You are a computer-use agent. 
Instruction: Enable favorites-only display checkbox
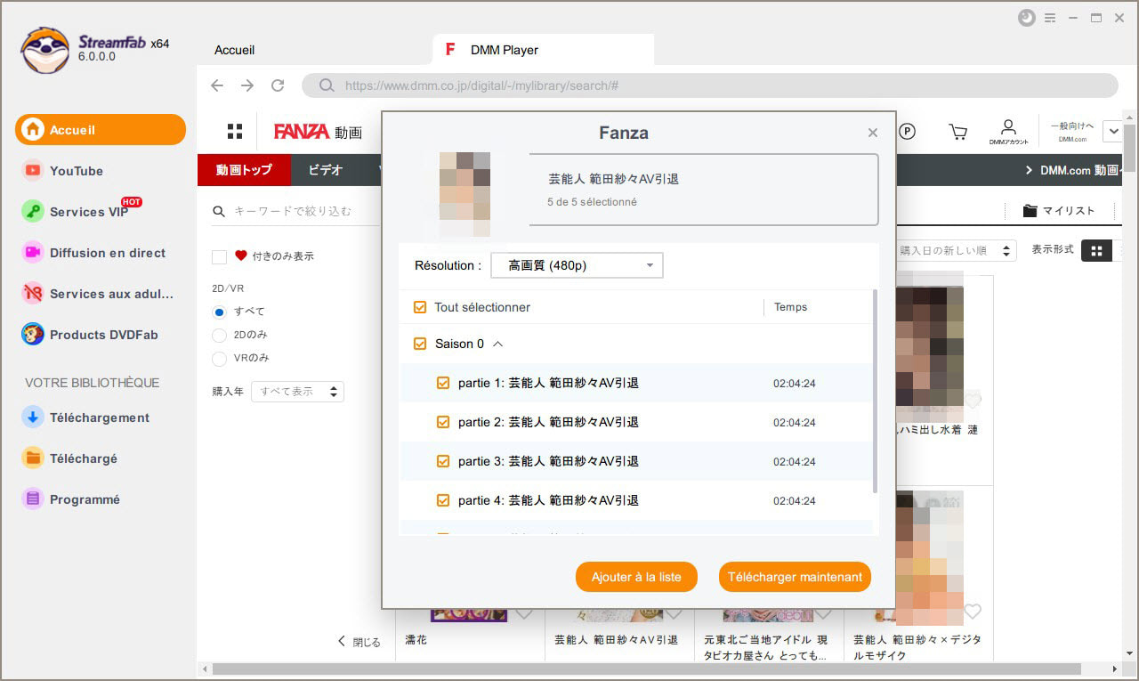coord(219,256)
